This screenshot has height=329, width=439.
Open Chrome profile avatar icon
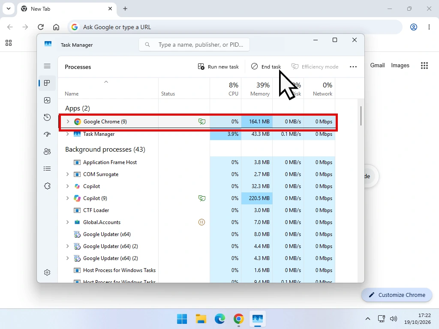(414, 27)
